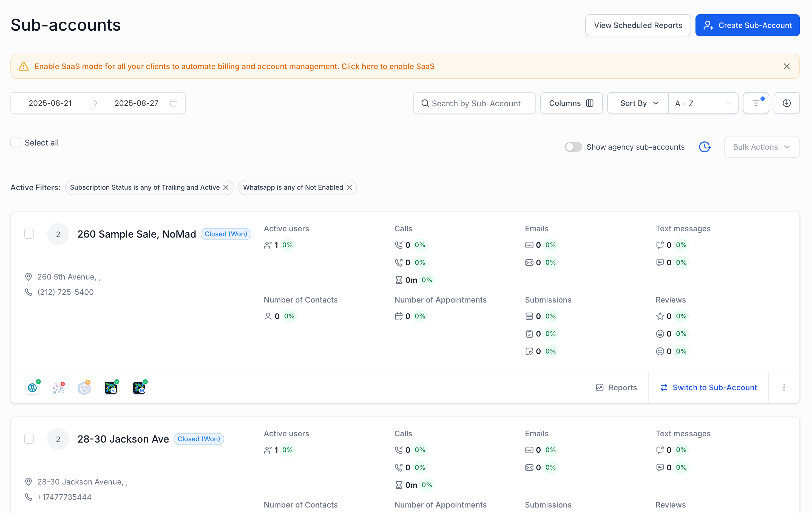Image resolution: width=812 pixels, height=513 pixels.
Task: Click View Scheduled Reports button
Action: (638, 25)
